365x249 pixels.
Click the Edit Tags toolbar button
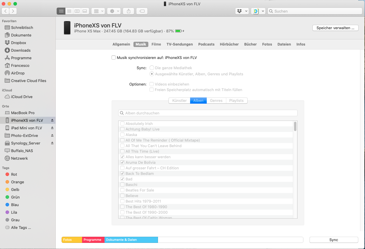point(142,11)
